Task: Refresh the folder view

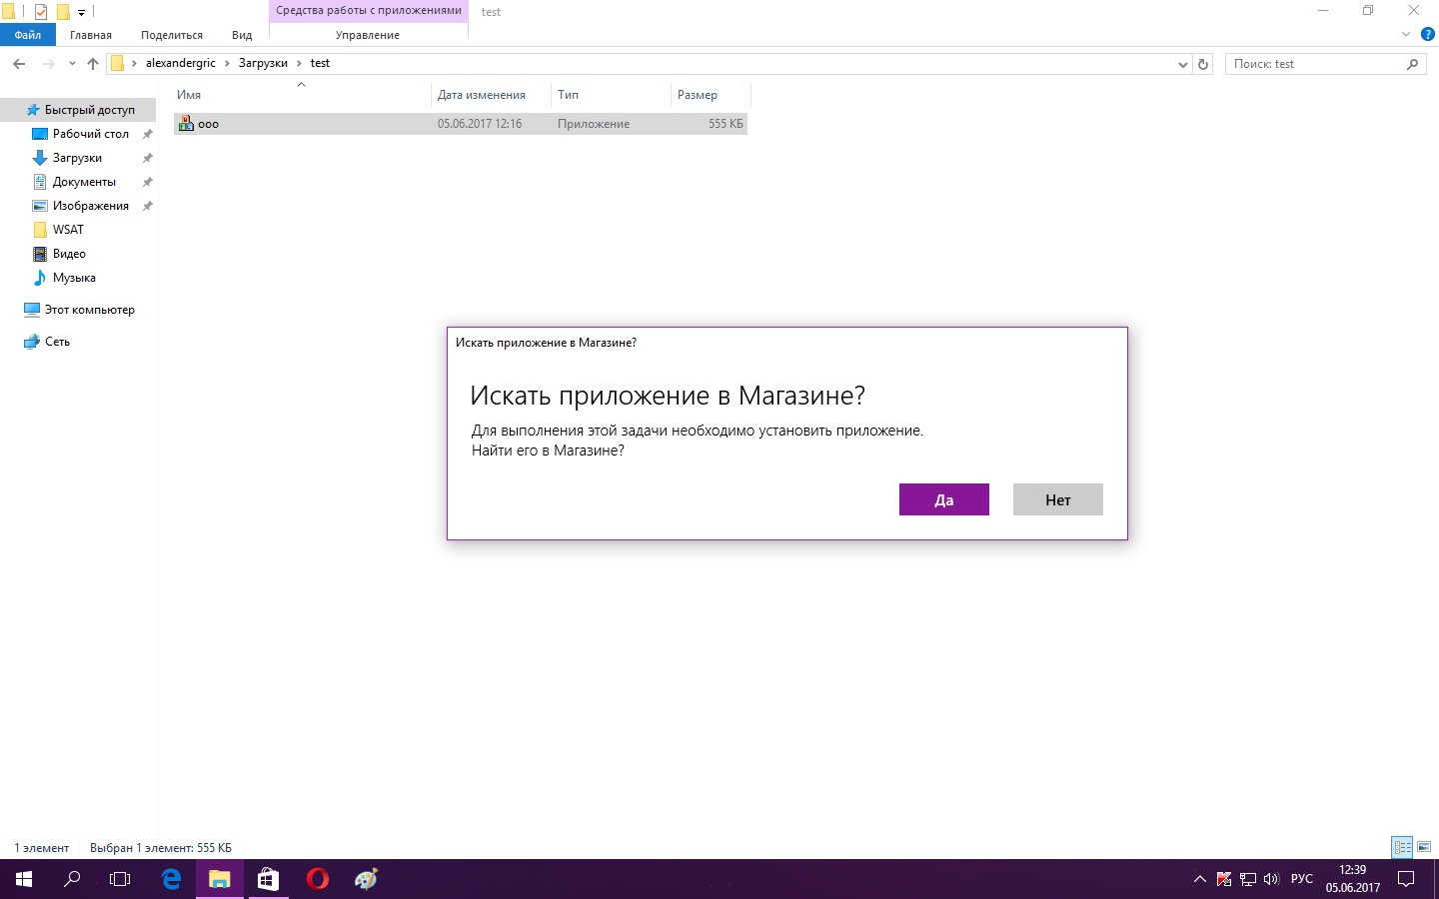Action: pos(1203,64)
